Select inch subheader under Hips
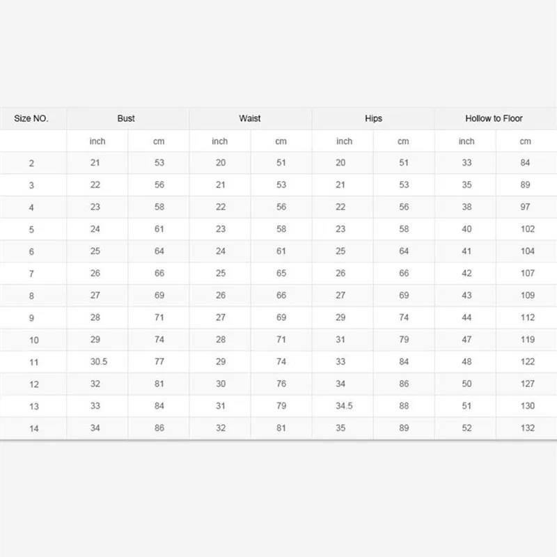The width and height of the screenshot is (557, 557). [344, 141]
